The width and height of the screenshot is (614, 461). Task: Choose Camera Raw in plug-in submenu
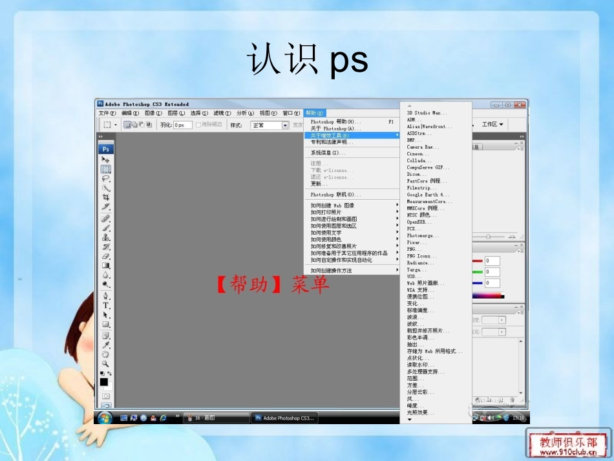coord(423,147)
